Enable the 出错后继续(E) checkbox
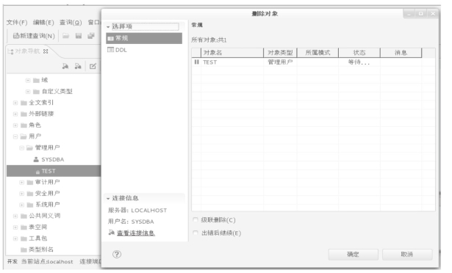 tap(195, 233)
